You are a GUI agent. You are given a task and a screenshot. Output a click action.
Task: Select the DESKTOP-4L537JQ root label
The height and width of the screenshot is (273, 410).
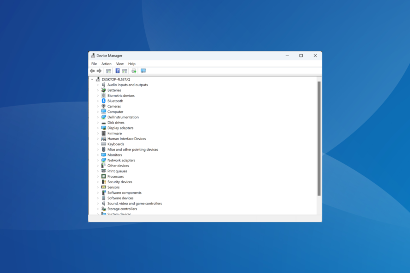[116, 79]
